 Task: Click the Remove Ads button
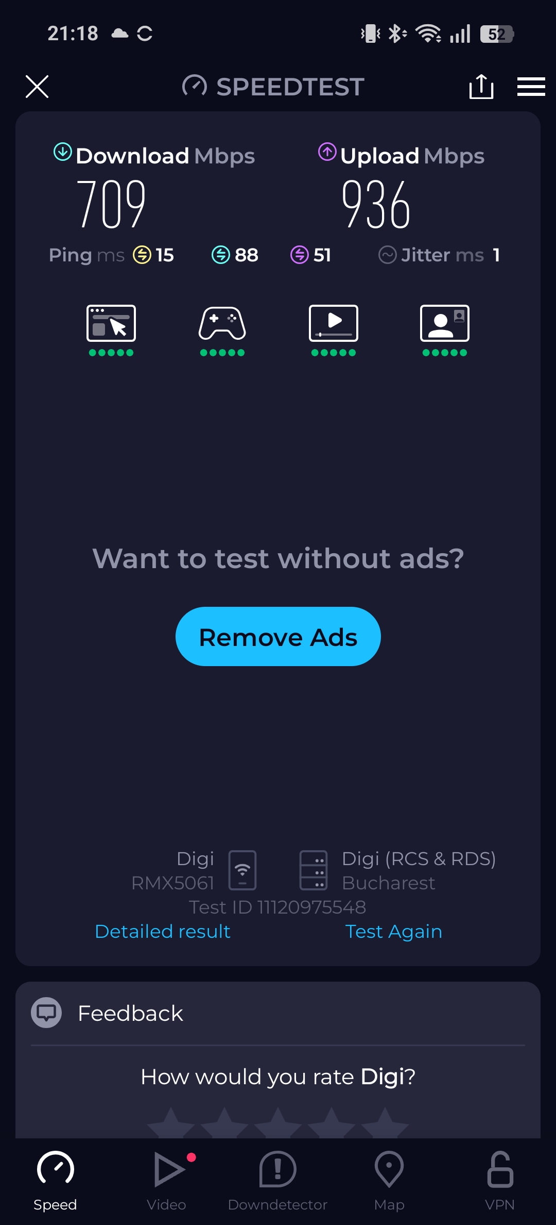pyautogui.click(x=278, y=637)
